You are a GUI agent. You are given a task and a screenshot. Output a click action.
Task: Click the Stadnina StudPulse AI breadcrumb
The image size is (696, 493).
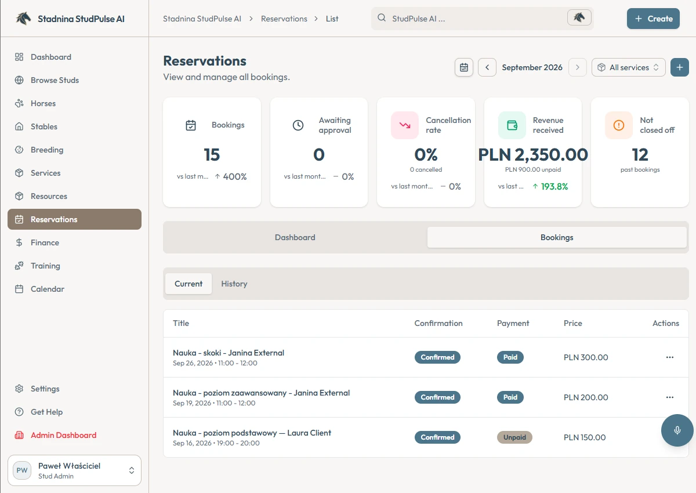pos(202,19)
